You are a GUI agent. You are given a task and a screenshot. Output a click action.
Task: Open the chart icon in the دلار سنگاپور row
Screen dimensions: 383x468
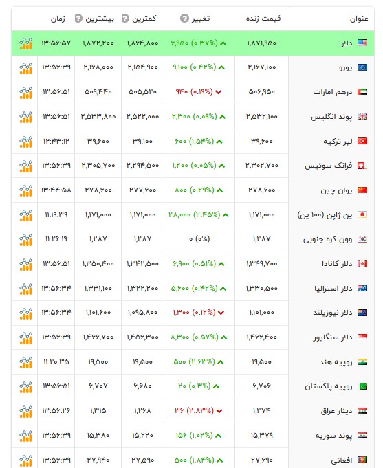25,337
